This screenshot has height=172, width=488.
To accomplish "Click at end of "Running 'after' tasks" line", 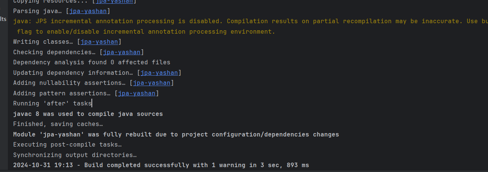I will click(92, 104).
